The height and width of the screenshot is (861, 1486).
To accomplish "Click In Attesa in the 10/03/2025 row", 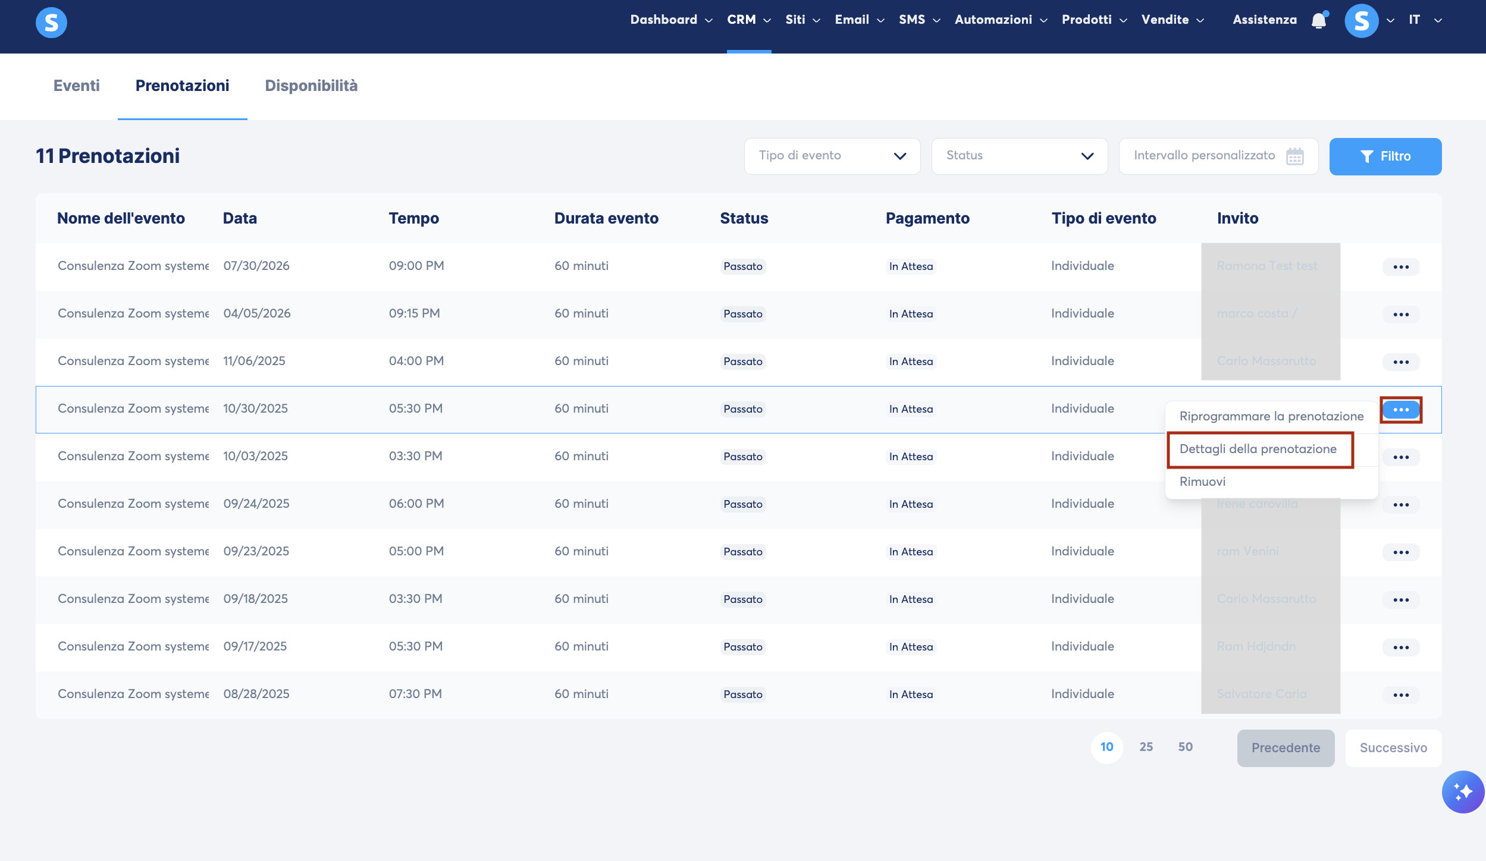I will tap(911, 457).
